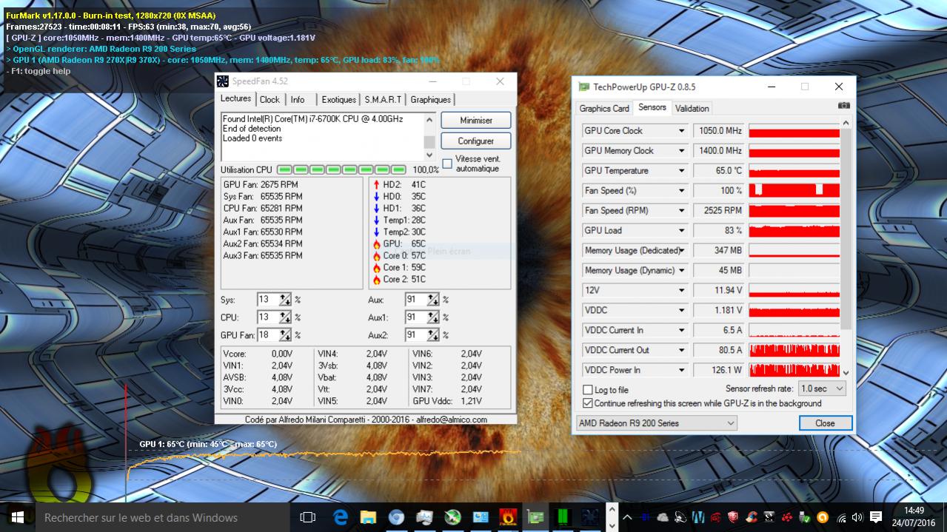The height and width of the screenshot is (532, 947).
Task: Switch to GPU-Z graphics card taskbar icon
Action: pos(536,517)
